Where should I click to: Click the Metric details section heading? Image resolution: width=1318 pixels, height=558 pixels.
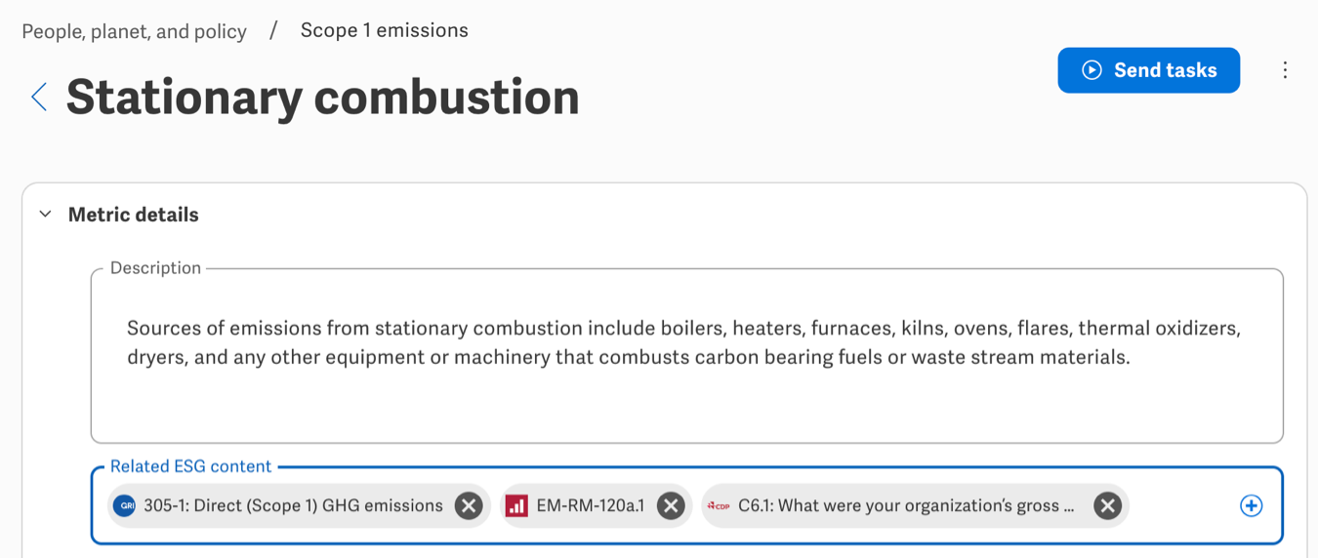click(x=133, y=215)
